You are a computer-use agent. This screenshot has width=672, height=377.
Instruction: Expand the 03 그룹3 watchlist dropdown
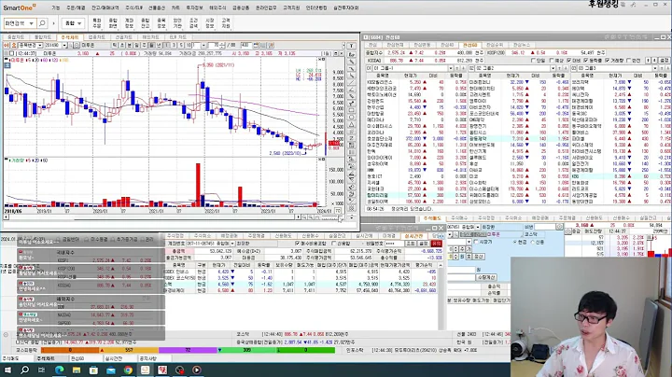[x=655, y=68]
